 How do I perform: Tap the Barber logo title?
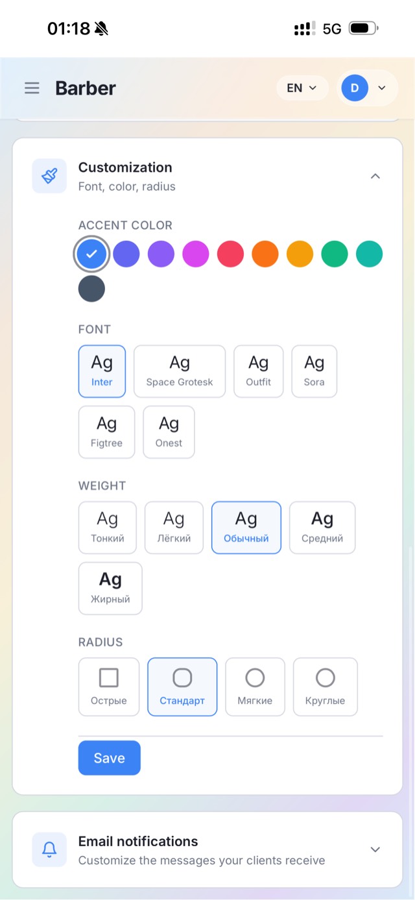86,88
